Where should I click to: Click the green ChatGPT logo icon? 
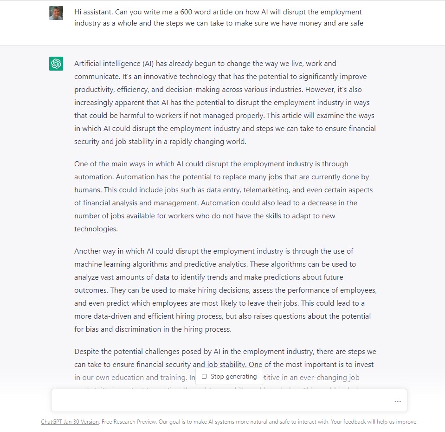click(56, 63)
